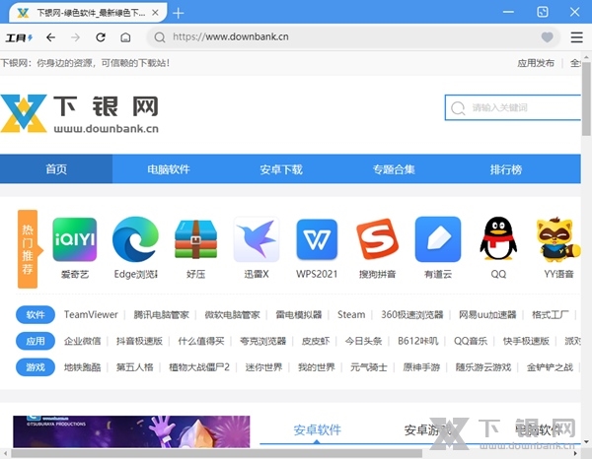Click the address bar search magnifier
592x459 pixels.
(x=160, y=36)
